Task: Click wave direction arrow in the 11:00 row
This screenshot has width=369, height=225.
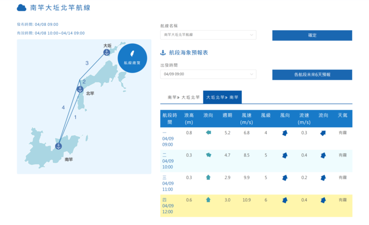Action: 208,177
